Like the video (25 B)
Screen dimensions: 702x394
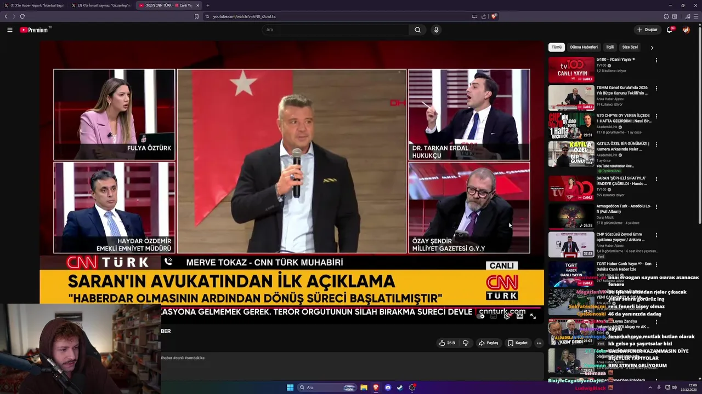click(x=447, y=343)
